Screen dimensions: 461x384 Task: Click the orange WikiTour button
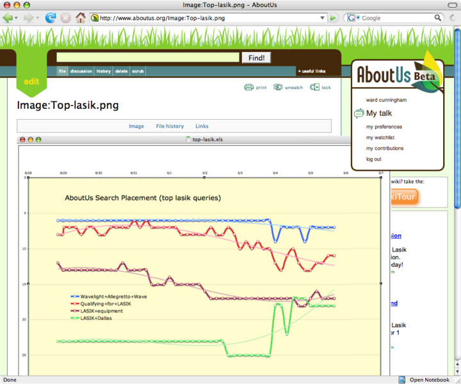coord(404,196)
